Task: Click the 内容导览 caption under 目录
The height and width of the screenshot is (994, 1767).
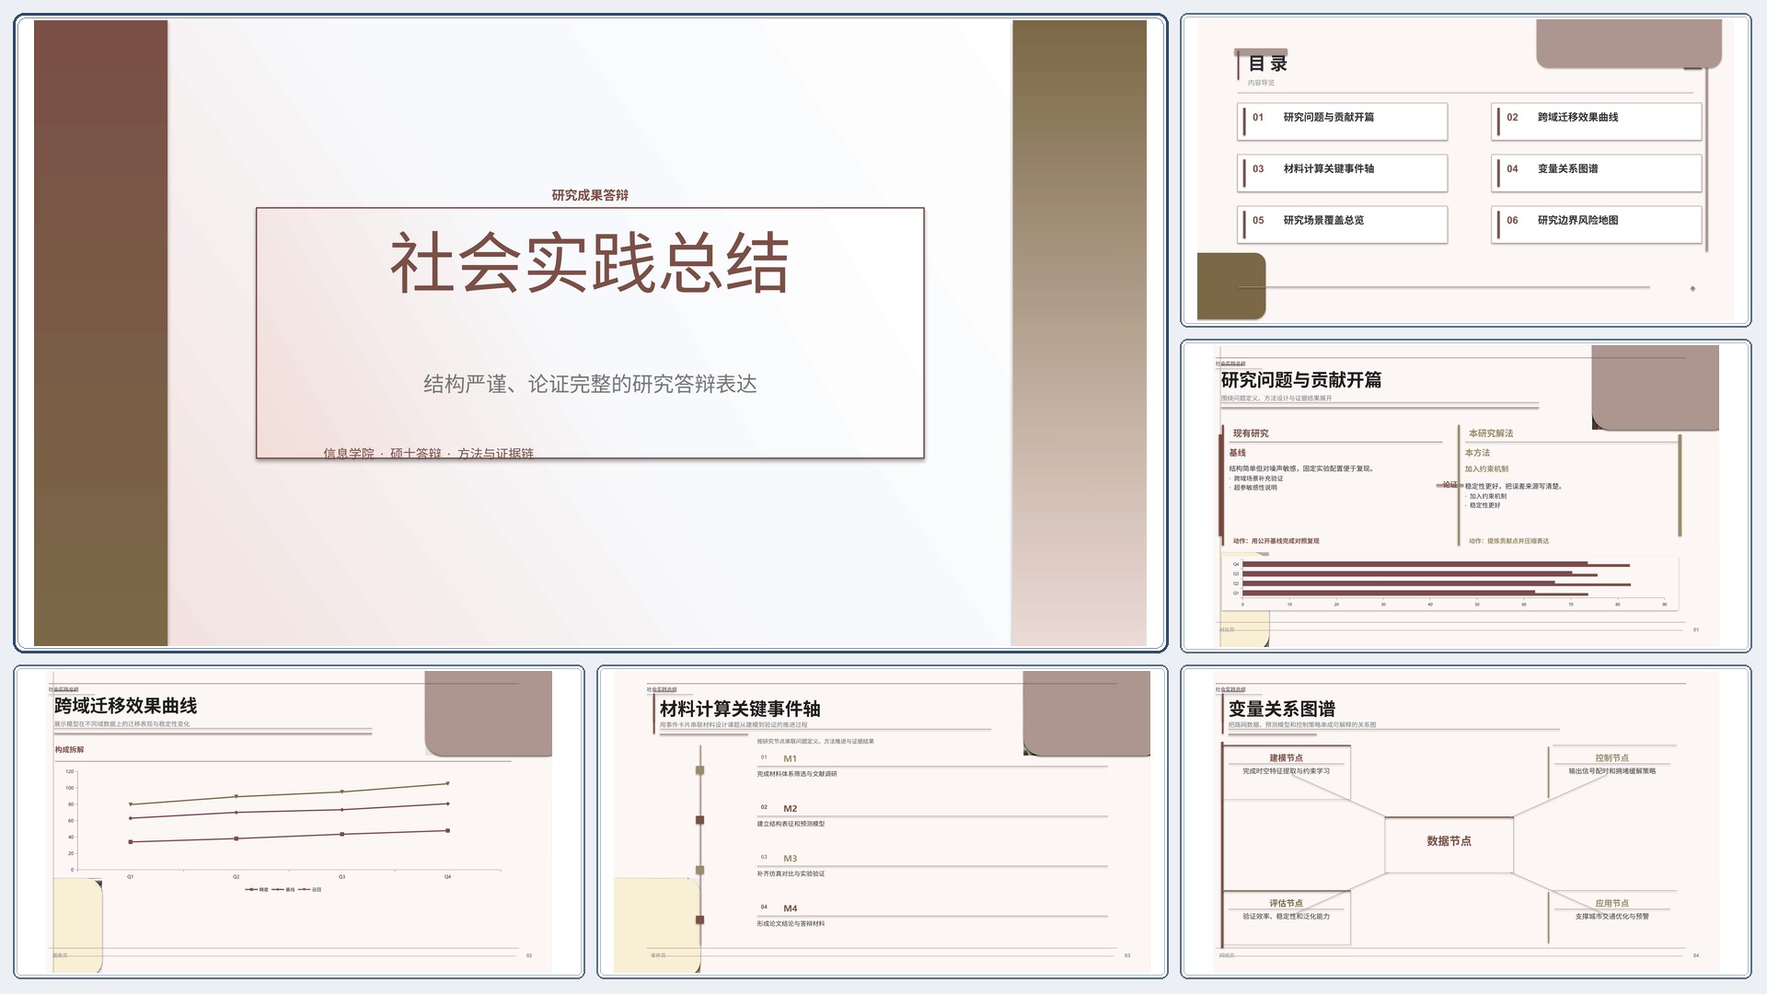Action: [1261, 83]
